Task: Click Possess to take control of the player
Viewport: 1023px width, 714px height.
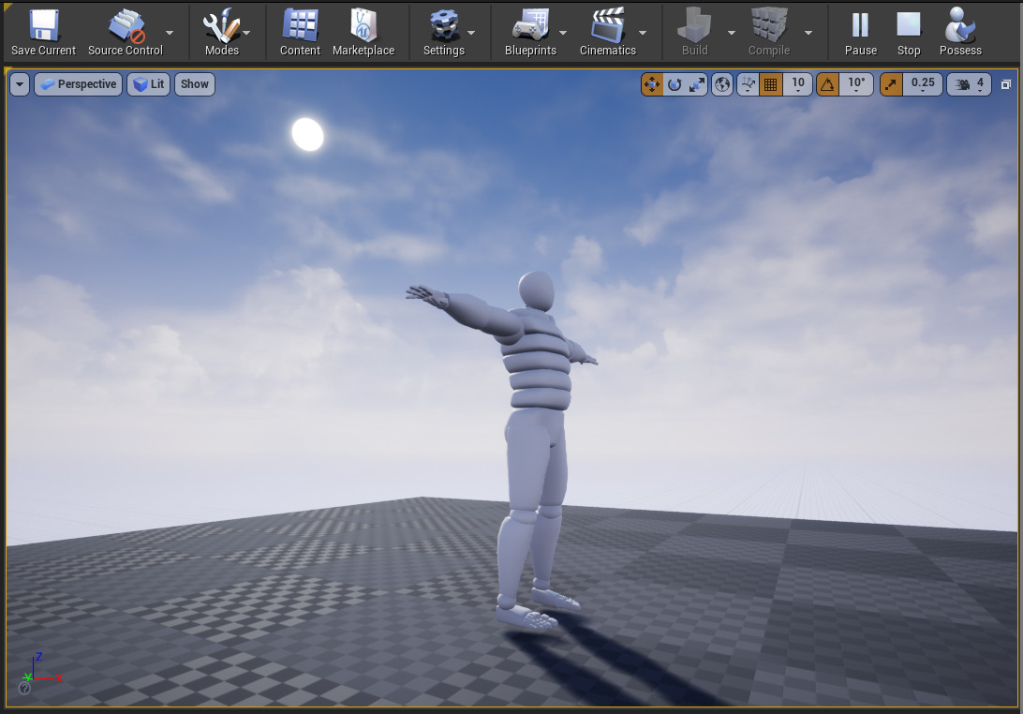Action: click(959, 31)
